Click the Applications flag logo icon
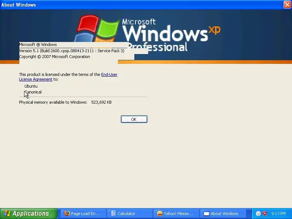Image resolution: width=292 pixels, height=219 pixels. tap(7, 214)
